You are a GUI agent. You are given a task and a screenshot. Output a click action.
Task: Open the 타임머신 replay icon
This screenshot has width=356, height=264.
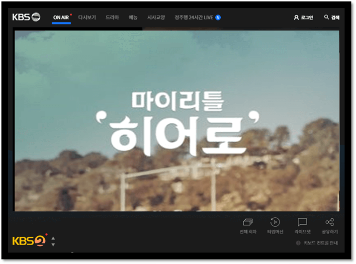pyautogui.click(x=275, y=222)
